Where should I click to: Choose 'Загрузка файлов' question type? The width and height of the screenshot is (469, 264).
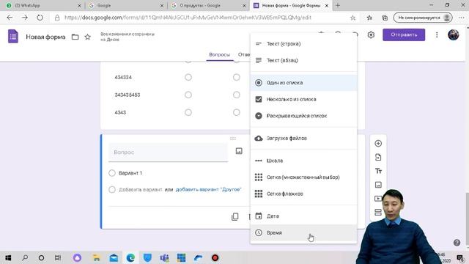(303, 139)
